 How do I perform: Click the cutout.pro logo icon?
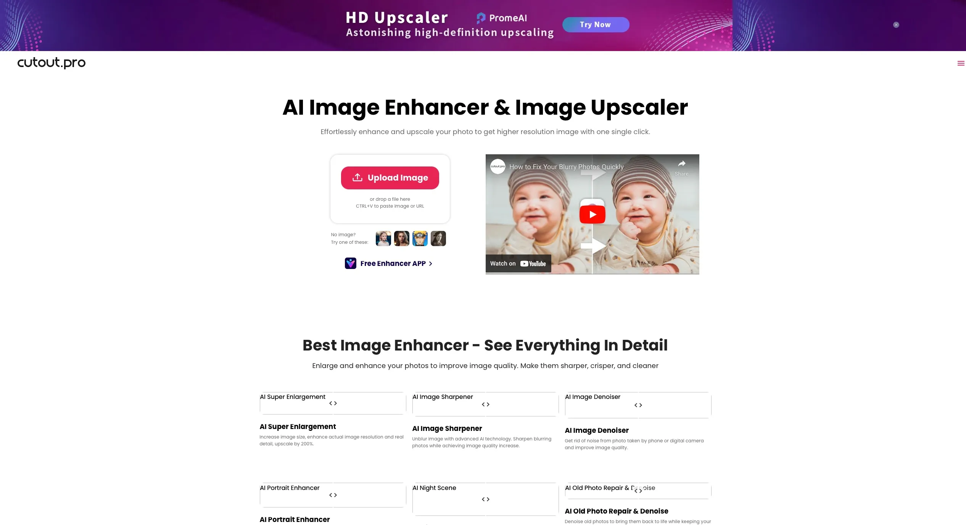[x=51, y=63]
